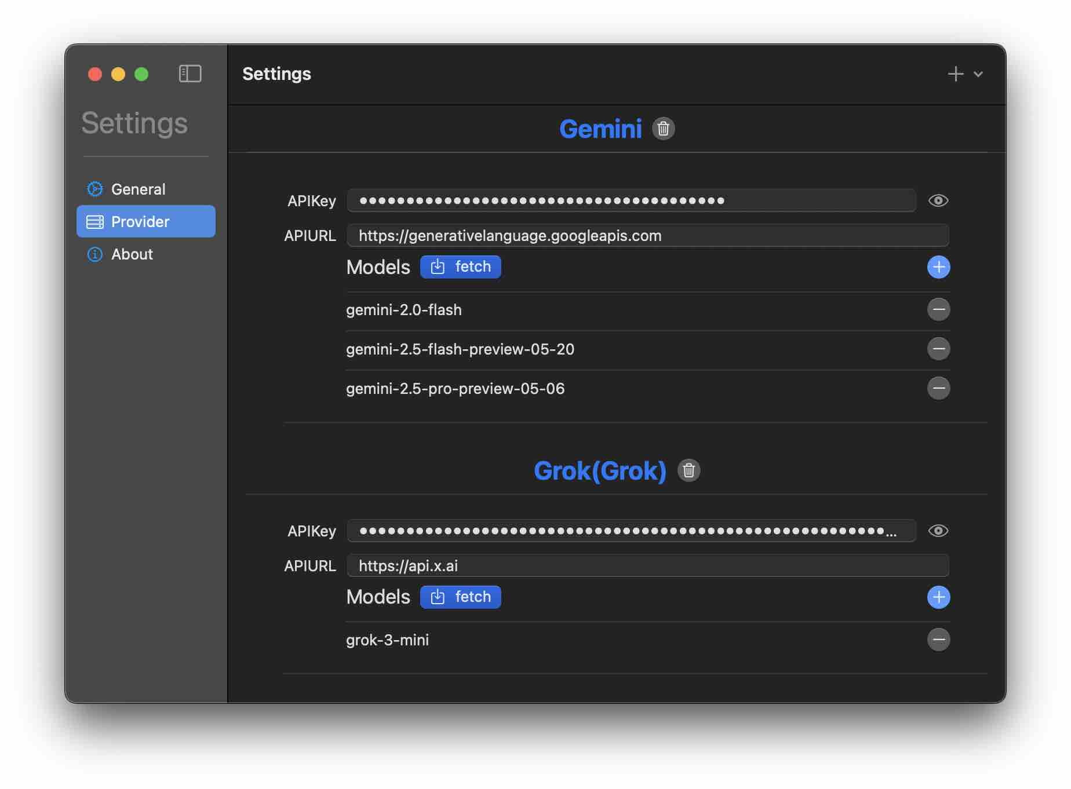Remove the grok-3-mini model
Viewport: 1071px width, 789px height.
click(938, 640)
